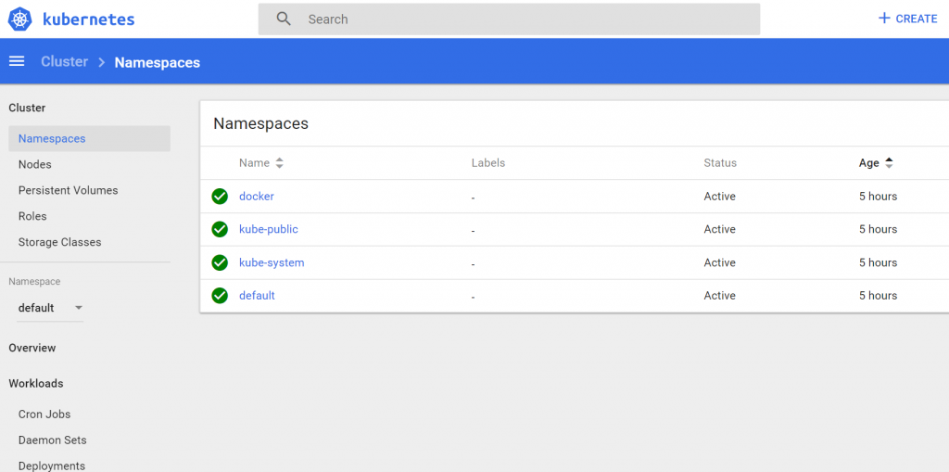The width and height of the screenshot is (949, 472).
Task: Click the breadcrumb chevron after Cluster
Action: 102,62
